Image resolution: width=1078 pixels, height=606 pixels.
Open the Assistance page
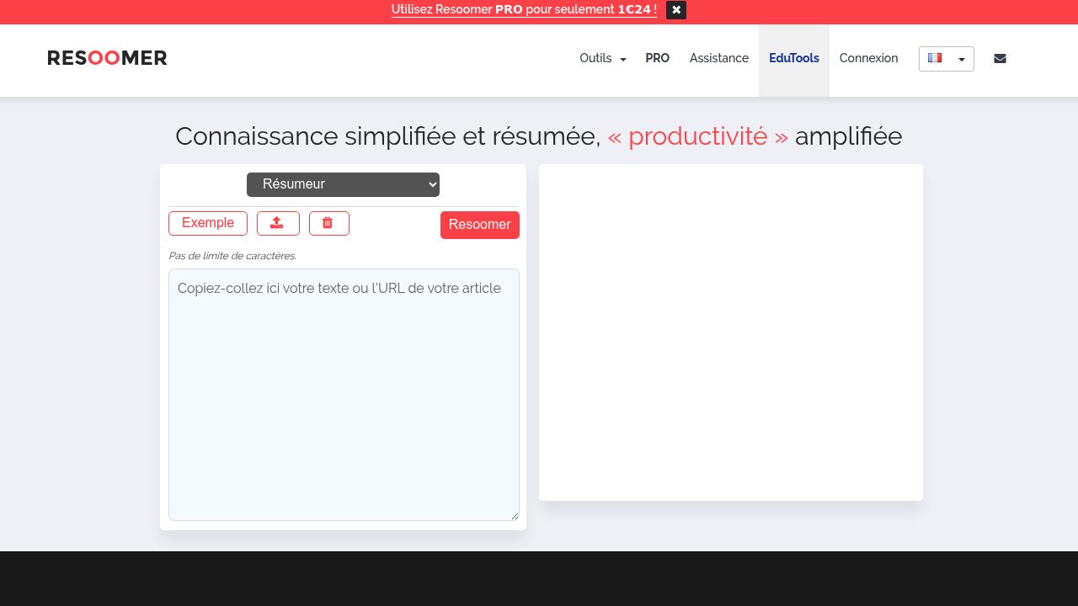(719, 58)
